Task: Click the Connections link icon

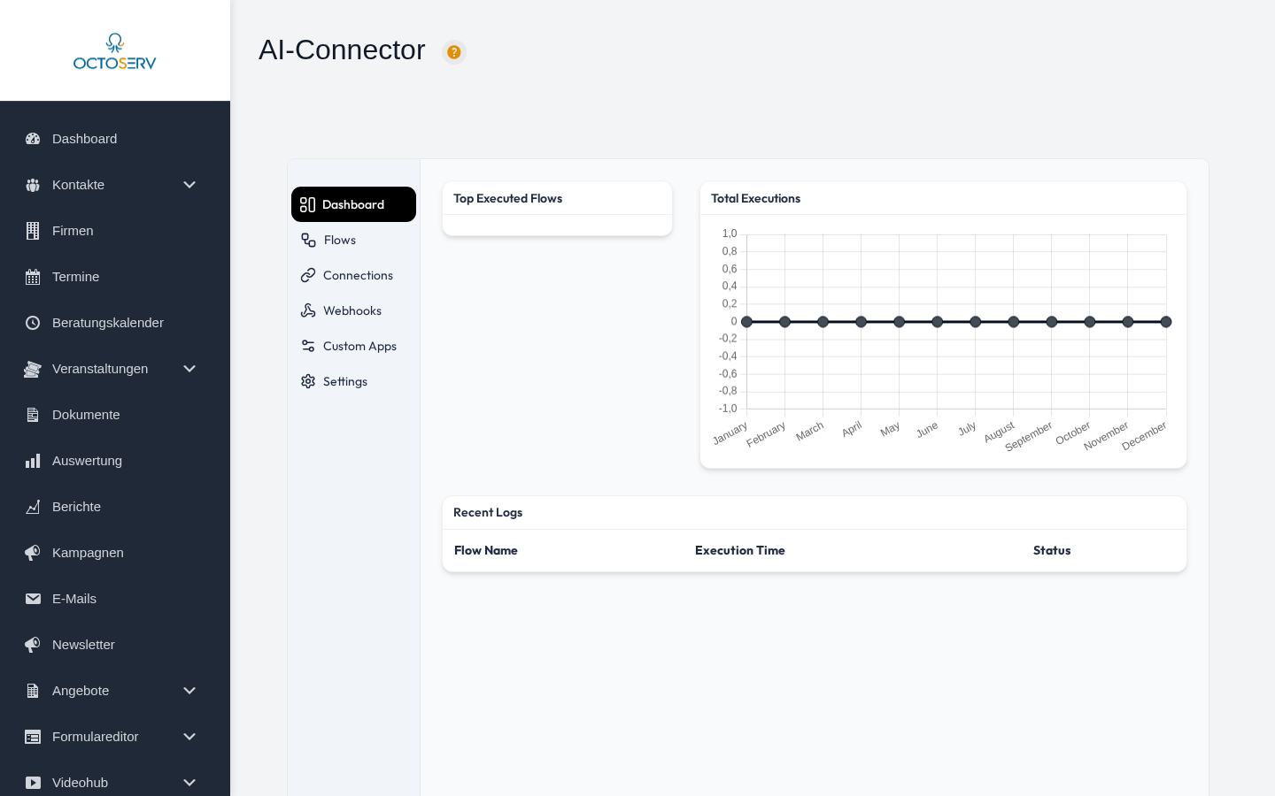Action: click(307, 275)
